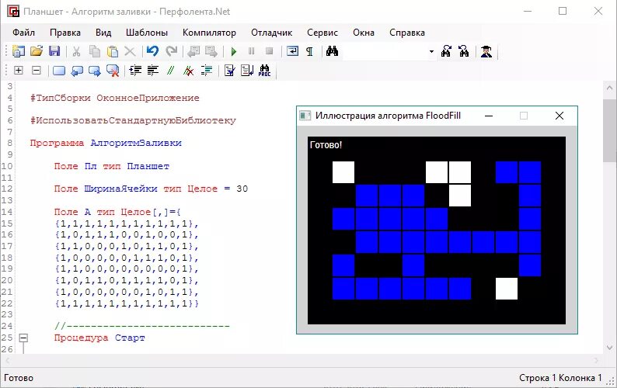The height and width of the screenshot is (388, 617).
Task: Toggle bookmark with the blue rectangle icon
Action: pos(59,71)
